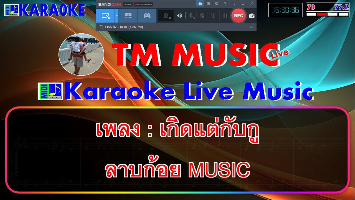Click the MIDI icon beside Karaoke Live Music

(x=50, y=91)
